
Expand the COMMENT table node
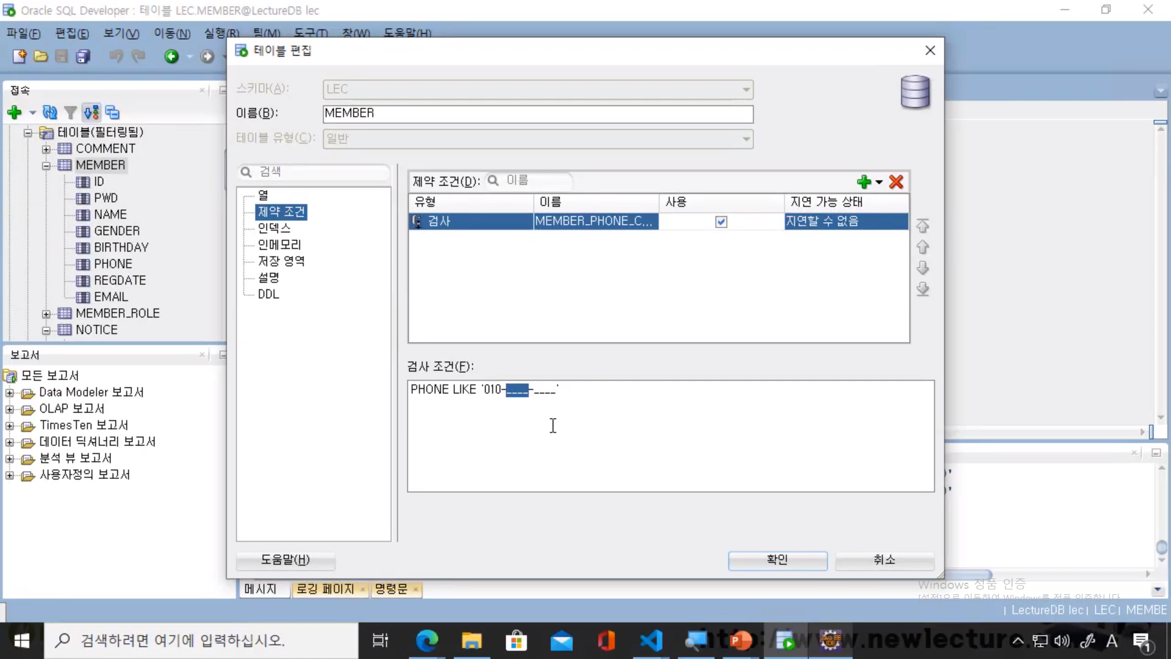tap(46, 149)
